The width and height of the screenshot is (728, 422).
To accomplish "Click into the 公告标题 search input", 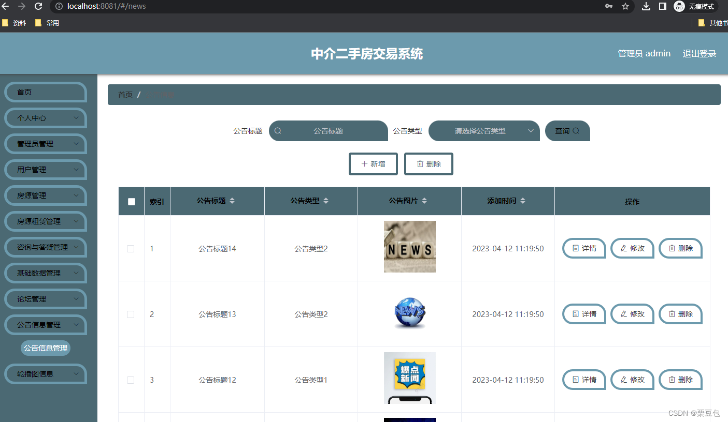I will point(329,131).
